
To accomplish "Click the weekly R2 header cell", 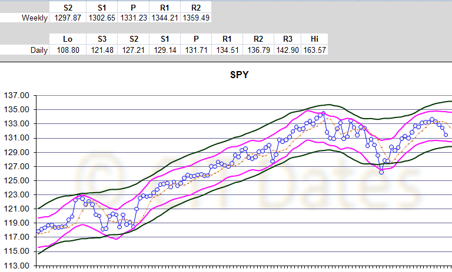I will (196, 8).
